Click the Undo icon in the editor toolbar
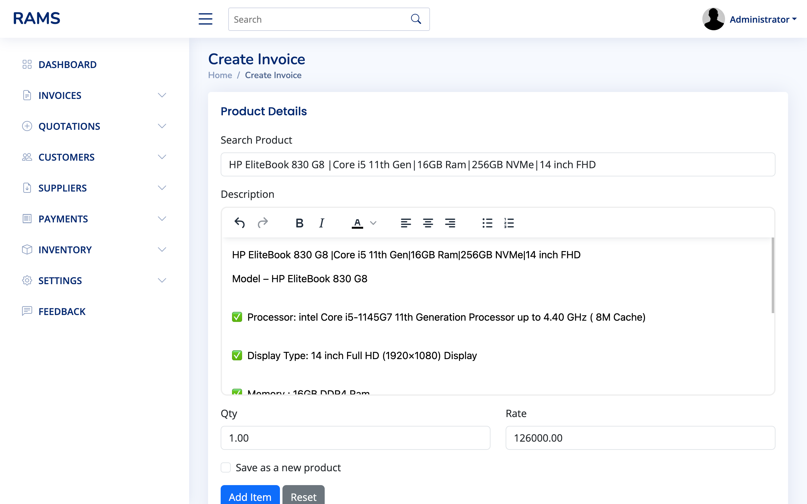807x504 pixels. tap(240, 223)
